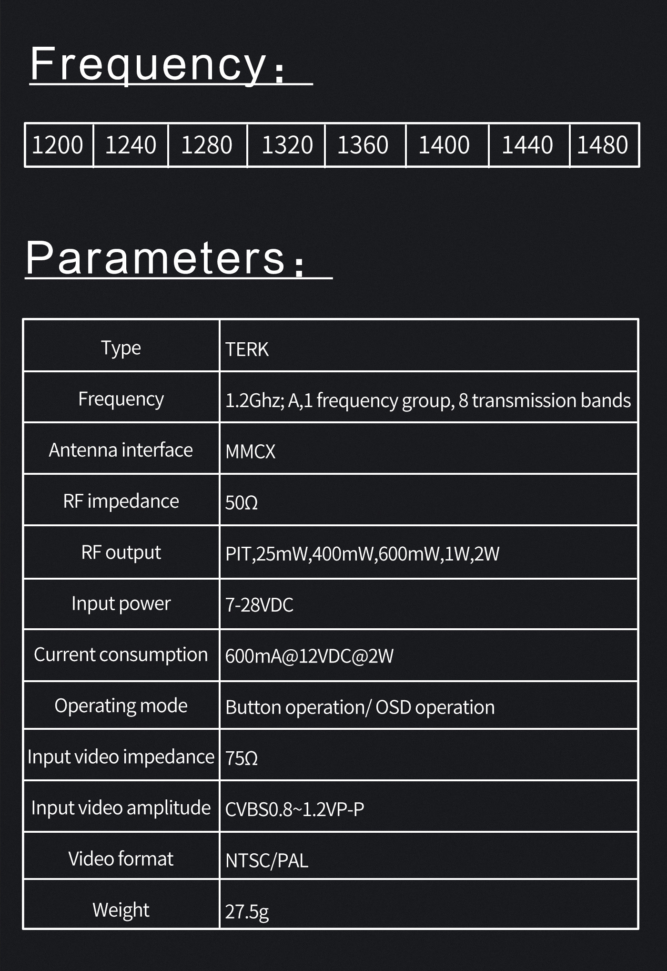Select the 1400 frequency cell
The image size is (667, 971).
pos(447,145)
